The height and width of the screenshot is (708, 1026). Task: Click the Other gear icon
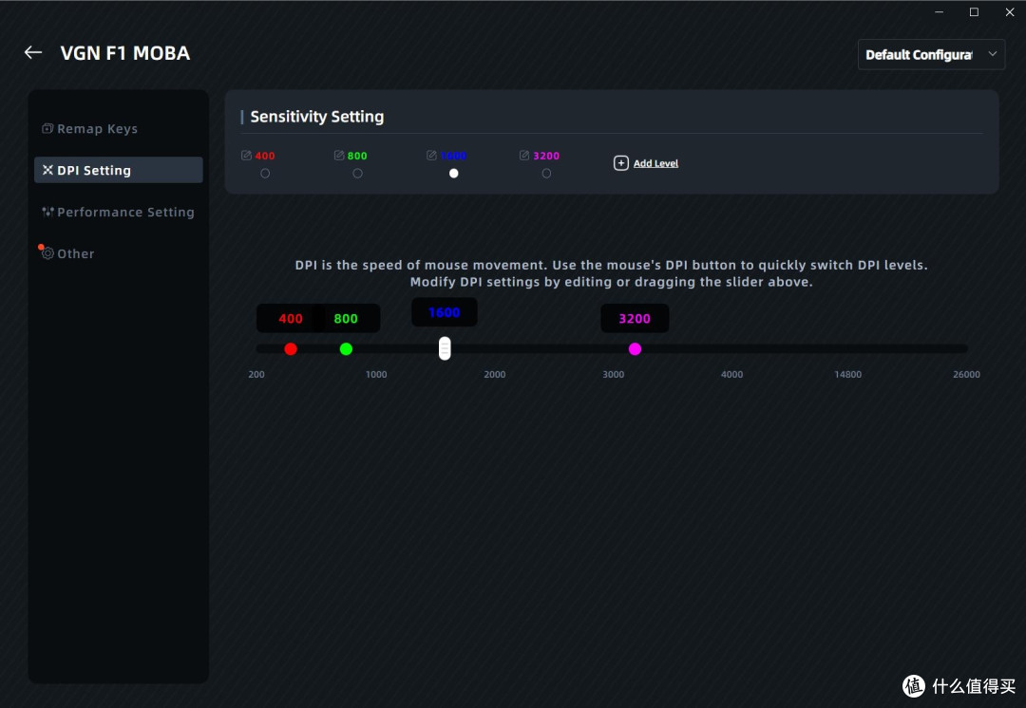coord(47,253)
